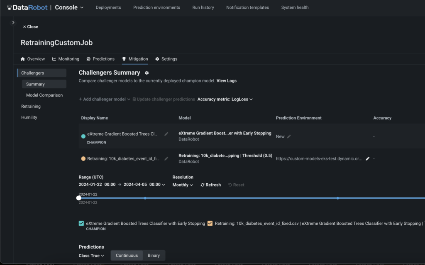Close the RetrainingCustomJob deployment view

pyautogui.click(x=30, y=27)
